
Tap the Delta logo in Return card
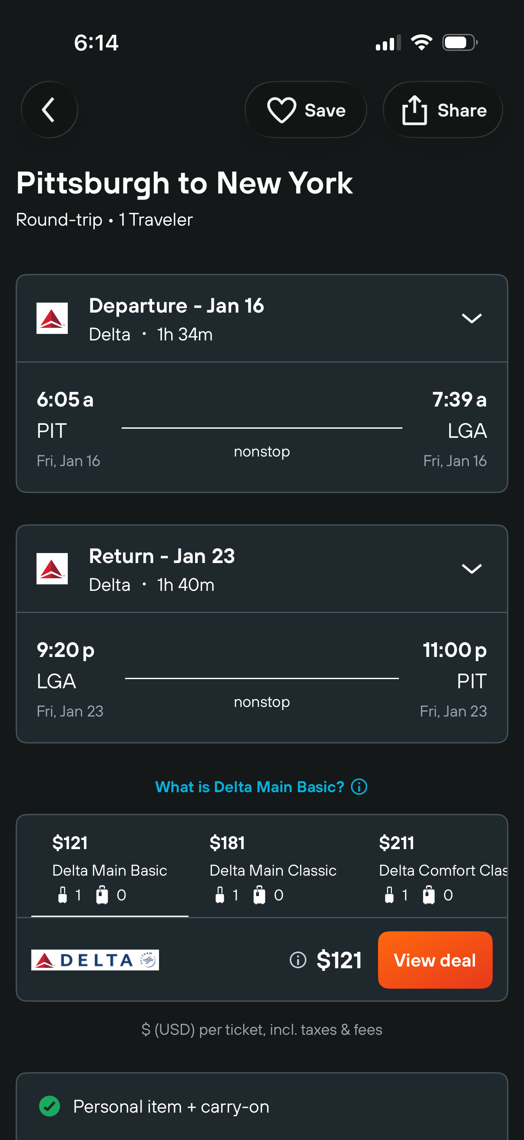[x=52, y=568]
